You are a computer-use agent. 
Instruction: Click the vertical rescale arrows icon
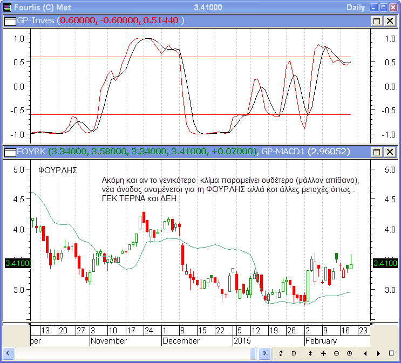coord(310,353)
